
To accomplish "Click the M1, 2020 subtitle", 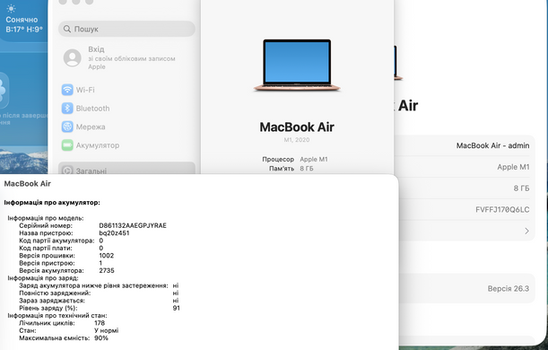I will [297, 140].
